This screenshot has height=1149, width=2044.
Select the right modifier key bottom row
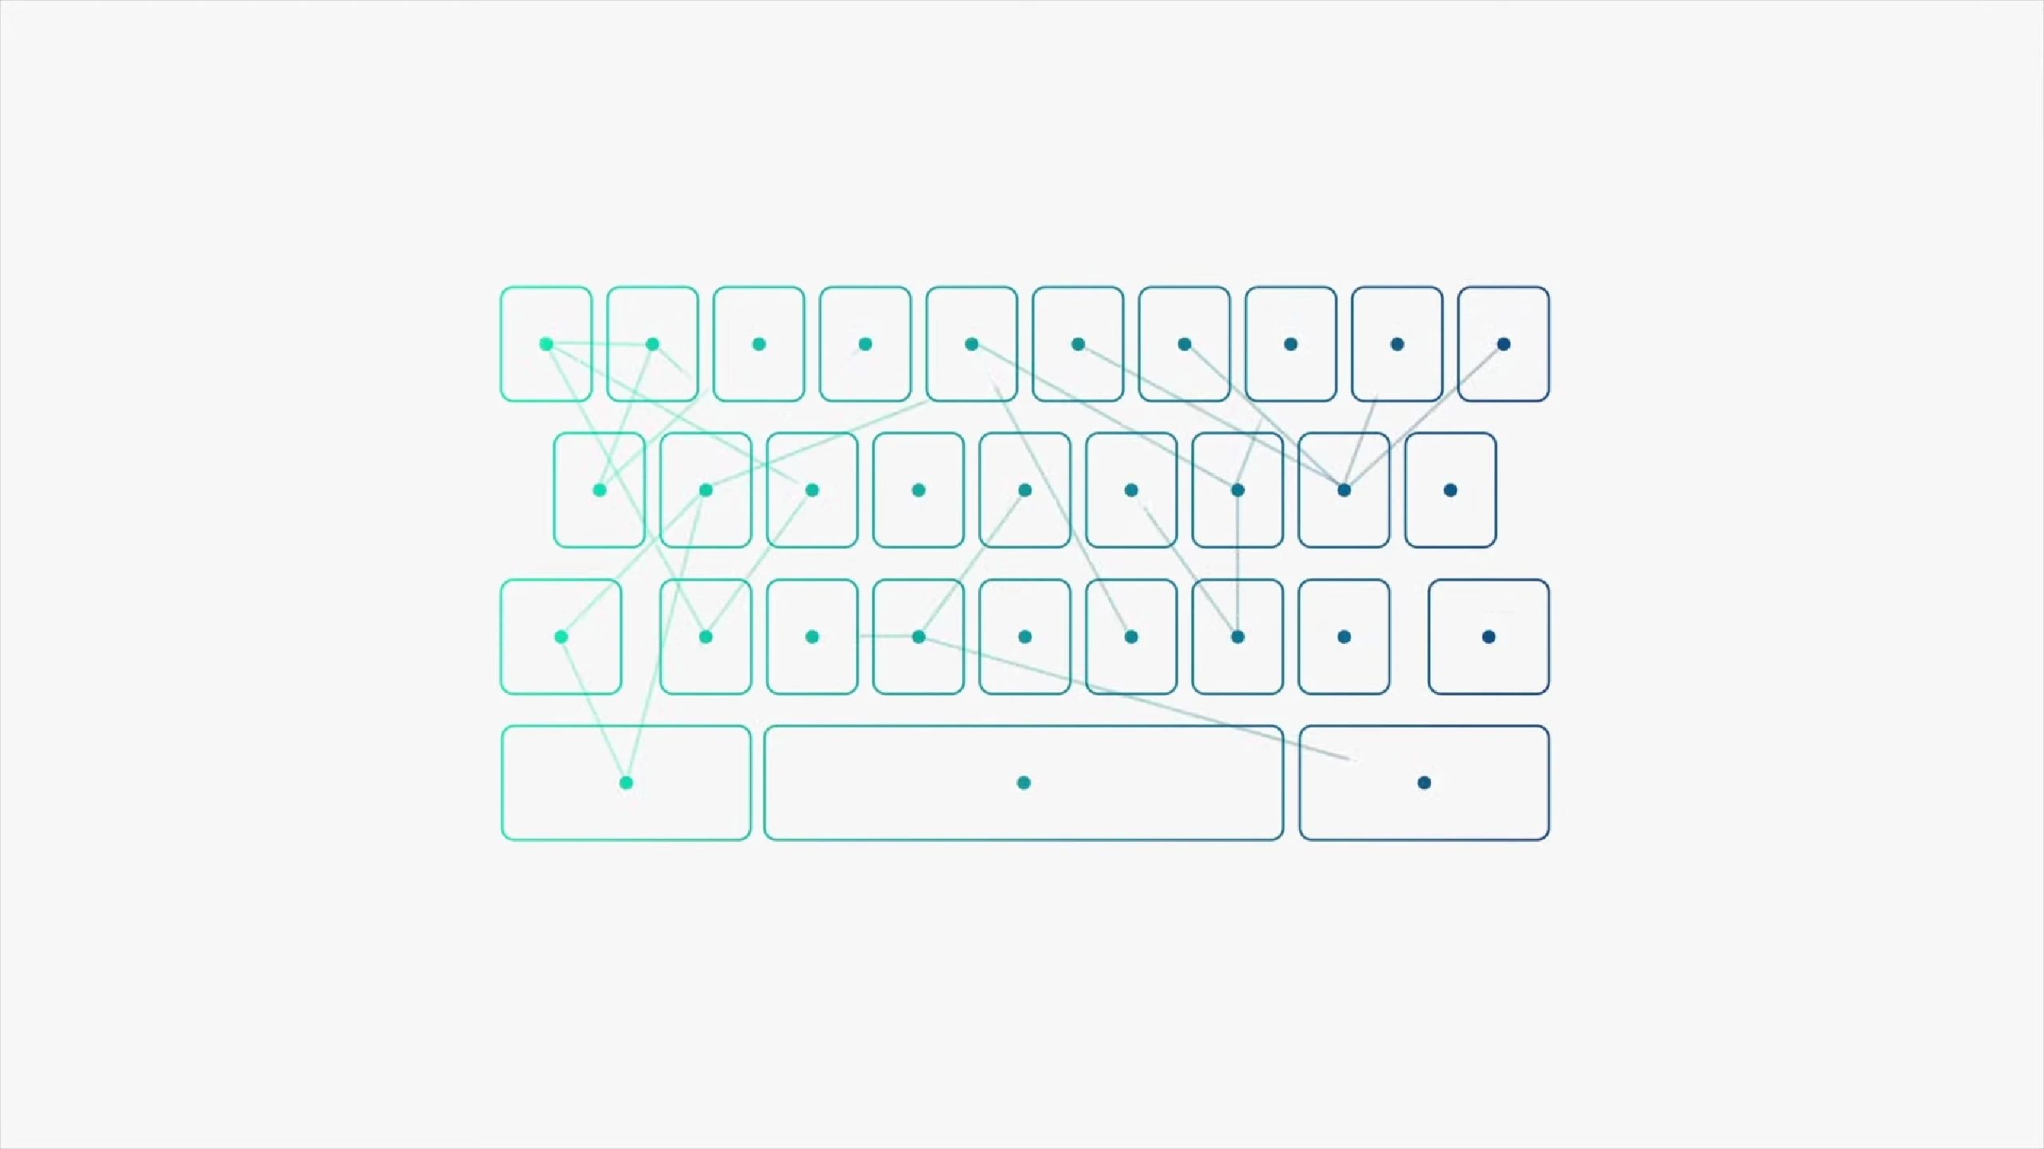[1420, 781]
